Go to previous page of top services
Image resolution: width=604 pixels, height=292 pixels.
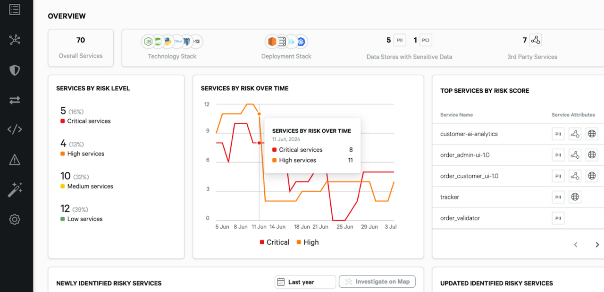(x=576, y=245)
